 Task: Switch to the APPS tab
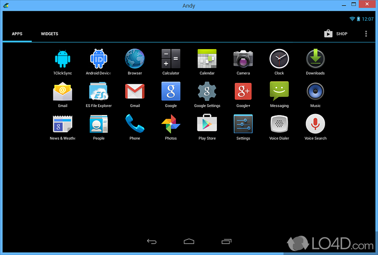tap(17, 34)
